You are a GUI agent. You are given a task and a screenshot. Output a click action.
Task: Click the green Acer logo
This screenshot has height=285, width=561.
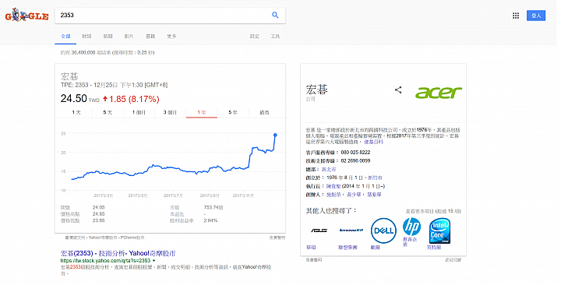[438, 92]
